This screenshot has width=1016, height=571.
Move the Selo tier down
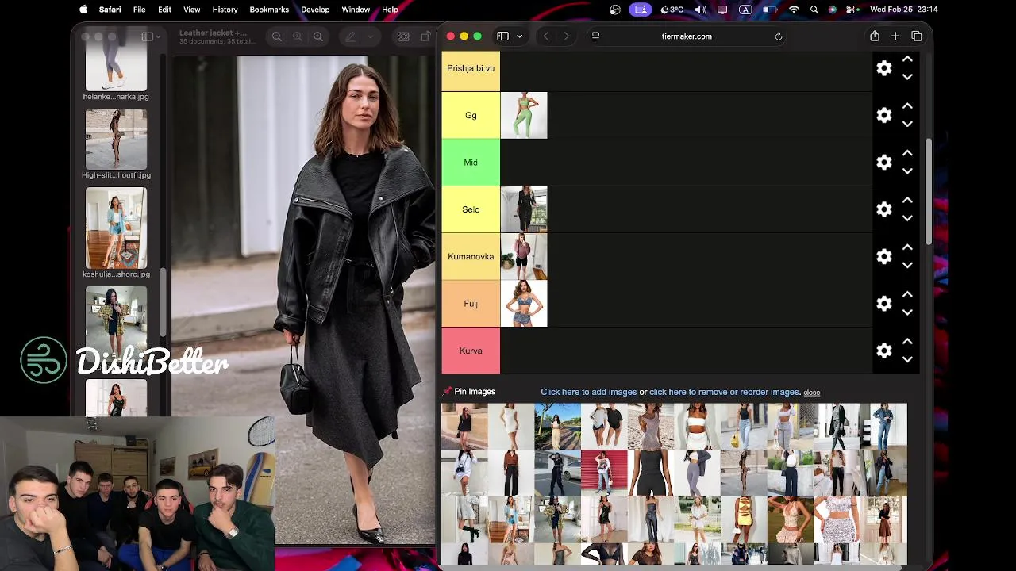coord(907,218)
